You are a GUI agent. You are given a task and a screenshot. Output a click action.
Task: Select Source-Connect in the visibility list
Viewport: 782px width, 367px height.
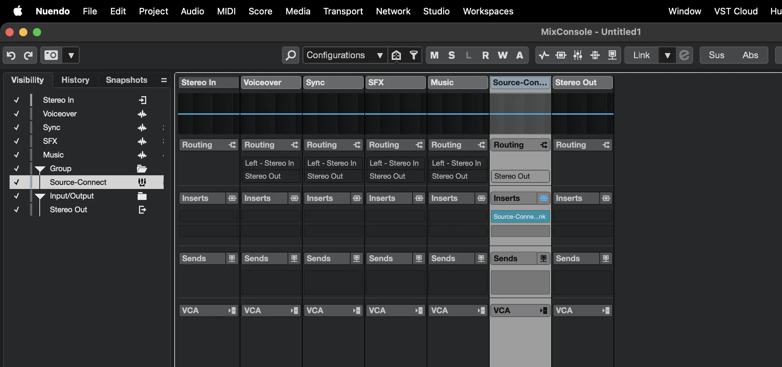tap(87, 182)
